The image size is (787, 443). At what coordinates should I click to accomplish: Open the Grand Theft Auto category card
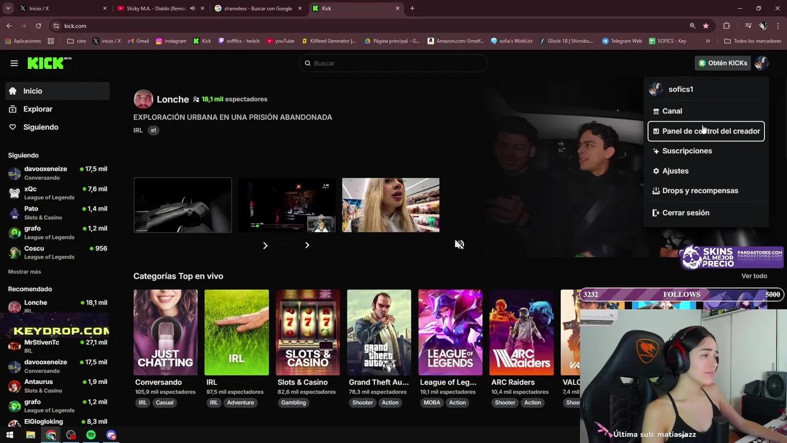point(379,332)
